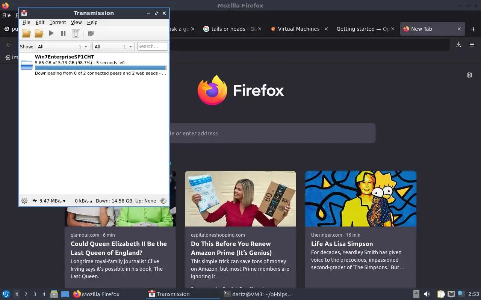Image resolution: width=481 pixels, height=300 pixels.
Task: Open a new Firefox tab with the plus
Action: coord(473,29)
